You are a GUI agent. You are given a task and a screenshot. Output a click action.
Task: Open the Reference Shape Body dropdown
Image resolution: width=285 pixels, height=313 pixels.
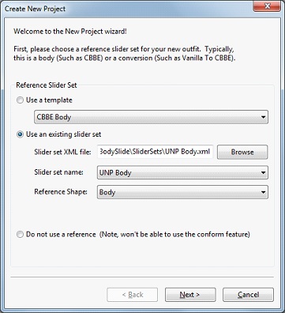point(182,192)
